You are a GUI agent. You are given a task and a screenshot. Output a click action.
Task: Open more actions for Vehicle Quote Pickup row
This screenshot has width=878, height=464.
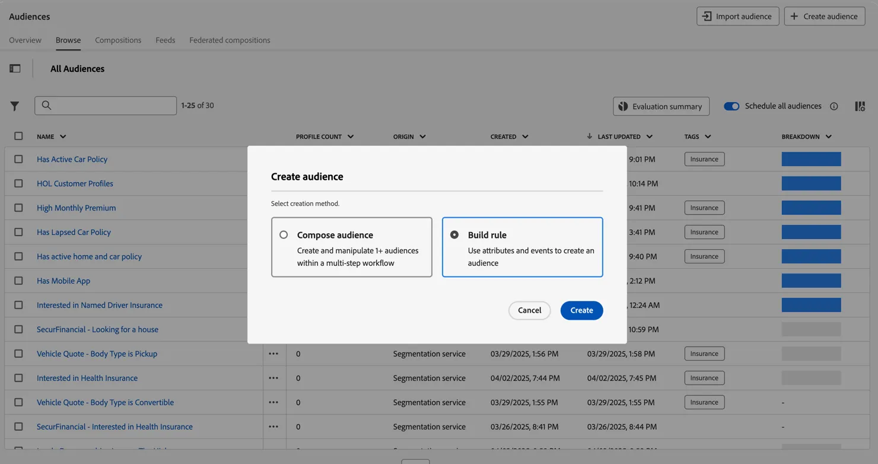click(273, 354)
